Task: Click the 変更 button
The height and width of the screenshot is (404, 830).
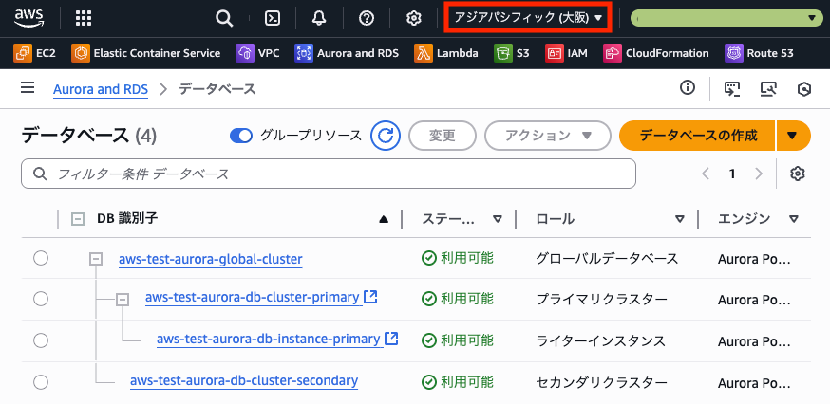Action: click(x=442, y=136)
